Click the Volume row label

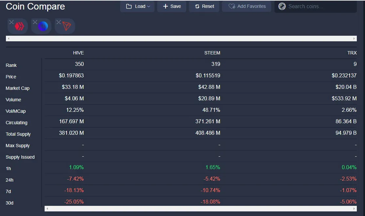pos(13,100)
